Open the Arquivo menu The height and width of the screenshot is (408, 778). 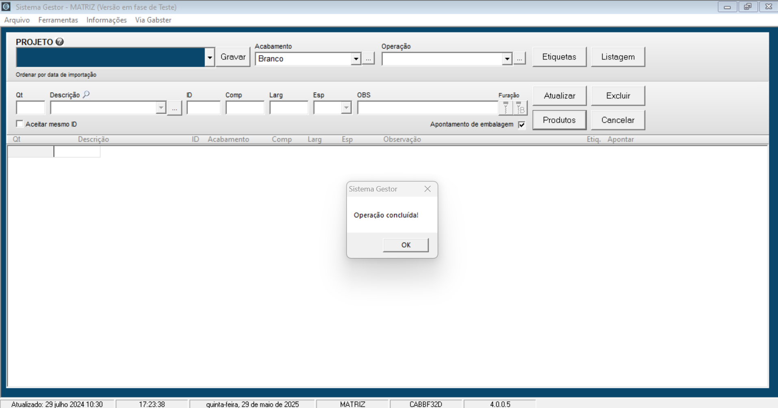pyautogui.click(x=17, y=20)
